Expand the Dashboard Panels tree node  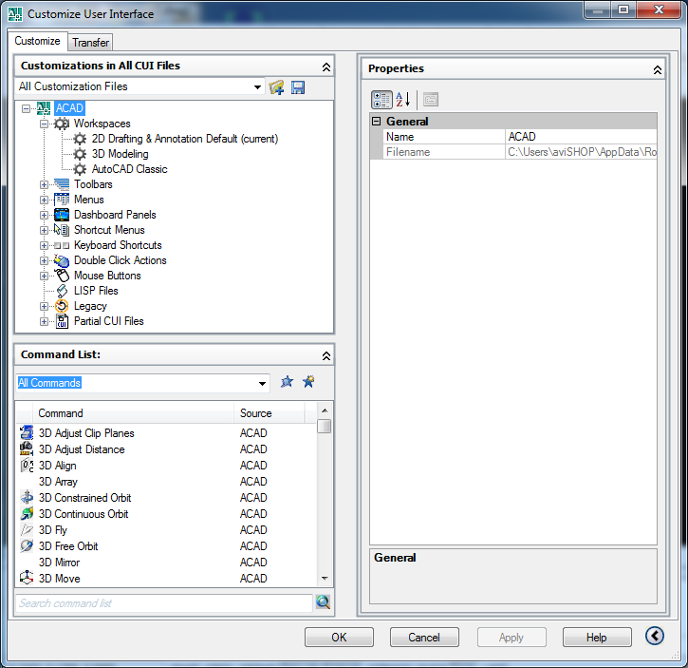click(44, 216)
